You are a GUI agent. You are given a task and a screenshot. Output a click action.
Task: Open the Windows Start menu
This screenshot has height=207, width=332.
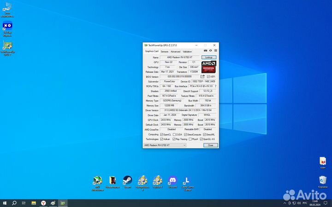(5, 203)
